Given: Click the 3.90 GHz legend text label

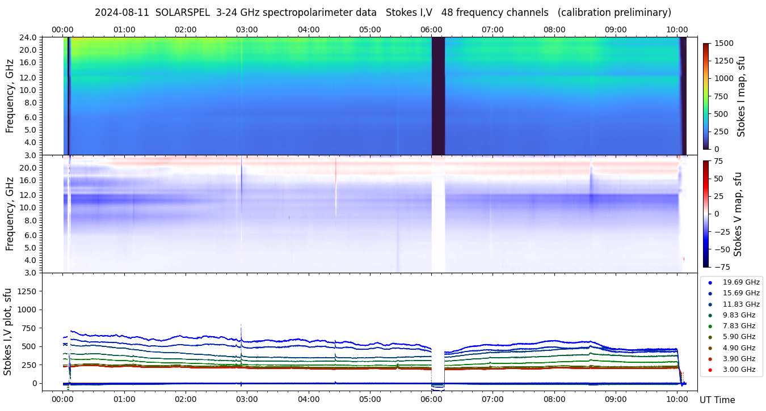Looking at the screenshot, I should [x=739, y=359].
